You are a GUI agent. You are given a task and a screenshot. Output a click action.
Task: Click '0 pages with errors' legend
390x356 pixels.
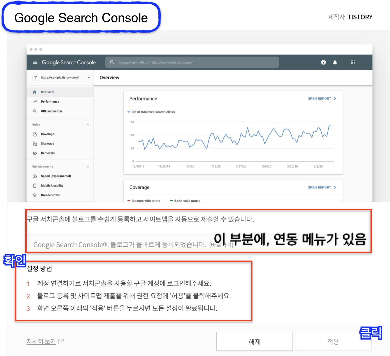click(x=144, y=201)
